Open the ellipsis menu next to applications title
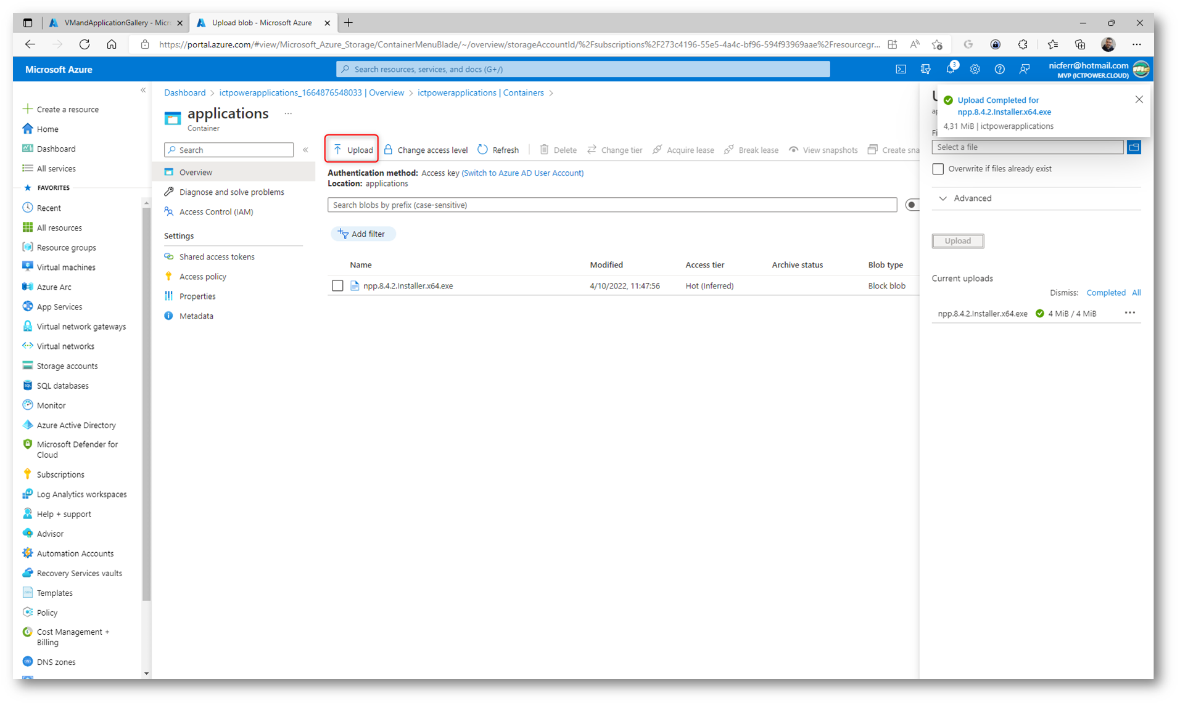The image size is (1180, 705). pos(288,113)
